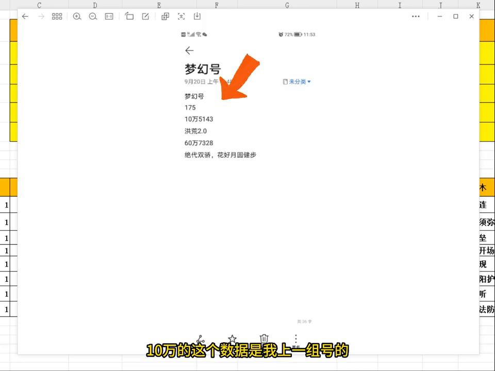Zoom out of the image
Viewport: 495px width, 371px height.
tap(93, 16)
